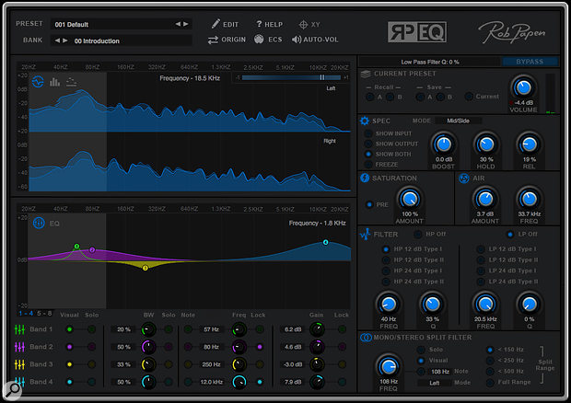Viewport: 571px width, 403px height.
Task: Go to next preset arrow
Action: (186, 24)
